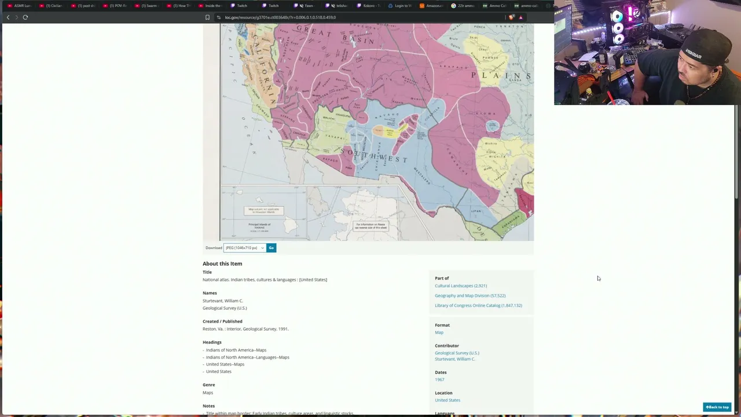Open Cultural Landscapes collection link
741x417 pixels.
[461, 286]
